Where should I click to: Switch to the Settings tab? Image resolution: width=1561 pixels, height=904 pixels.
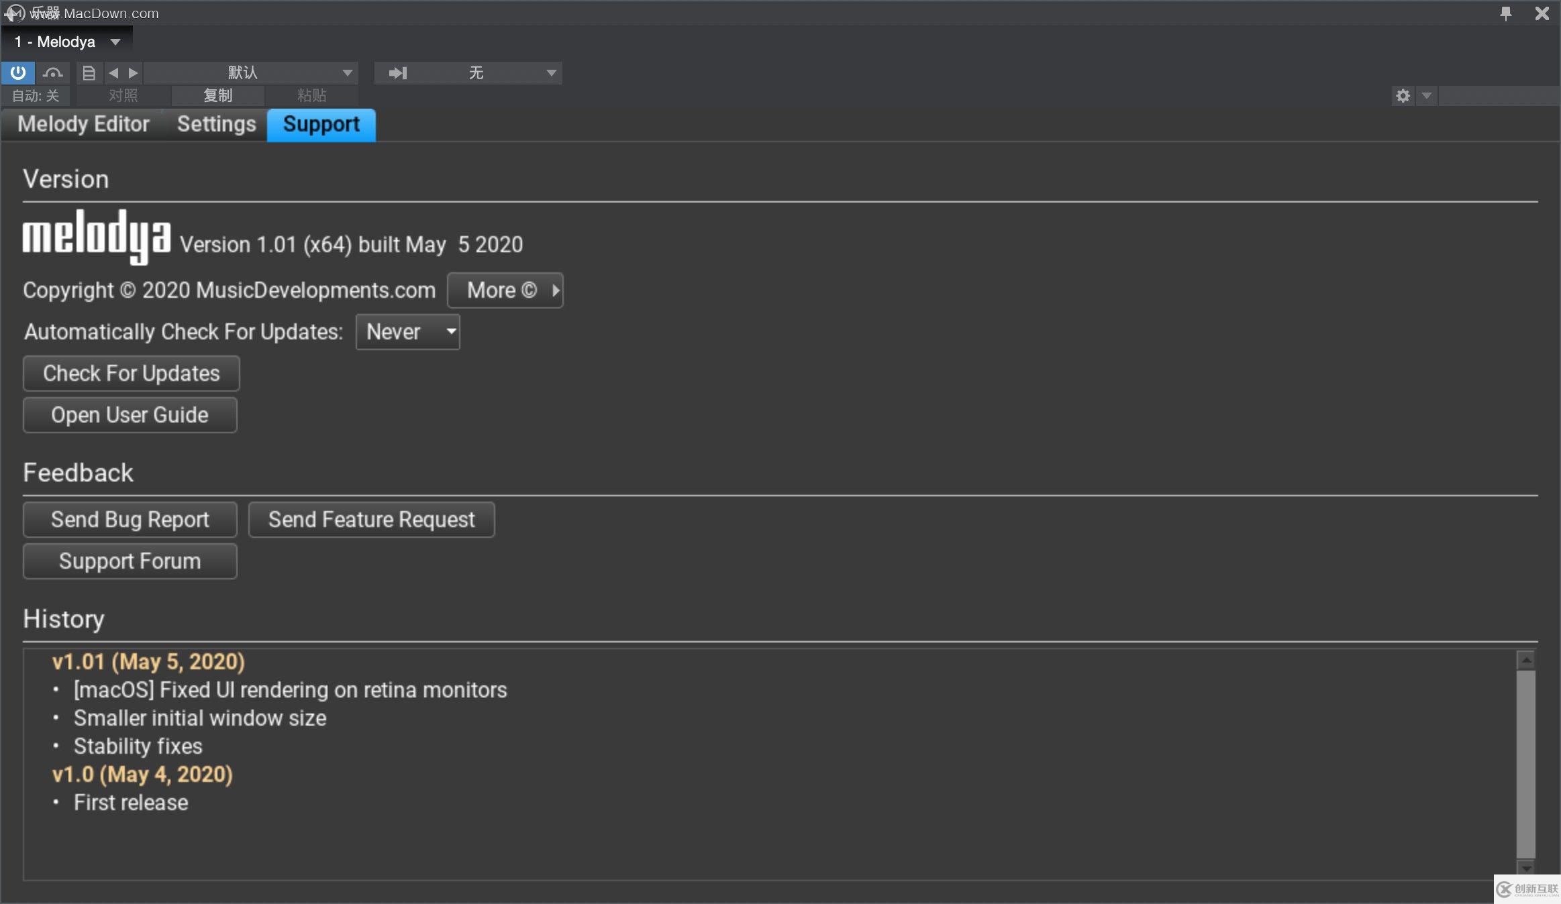(x=216, y=124)
